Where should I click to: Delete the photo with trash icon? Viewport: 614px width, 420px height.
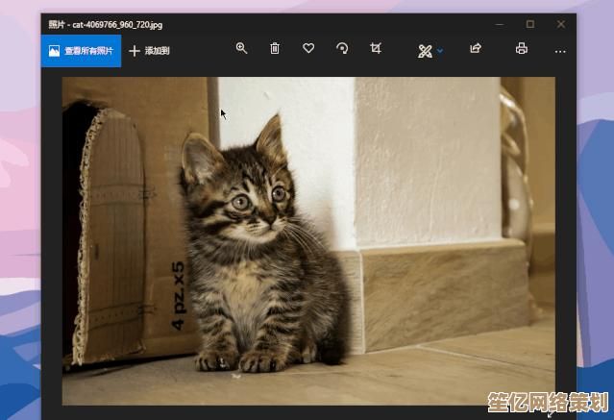(275, 49)
